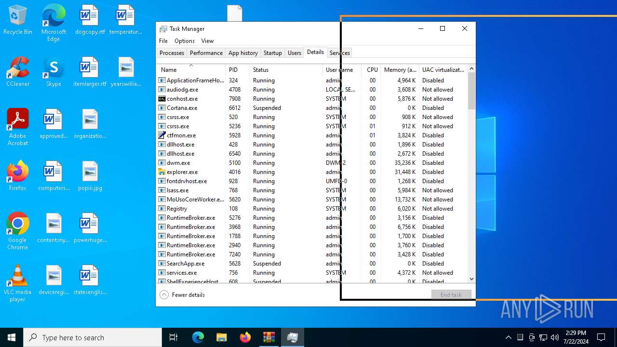Open itemlarger.rtf document icon
This screenshot has height=347, width=617.
coord(90,72)
